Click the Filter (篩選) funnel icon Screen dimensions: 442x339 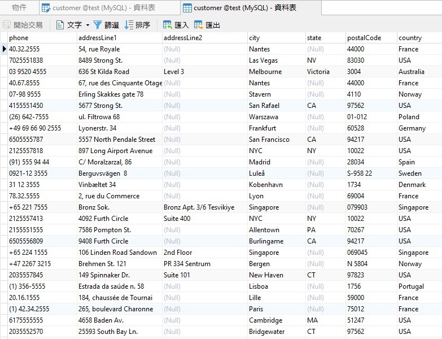tap(97, 25)
